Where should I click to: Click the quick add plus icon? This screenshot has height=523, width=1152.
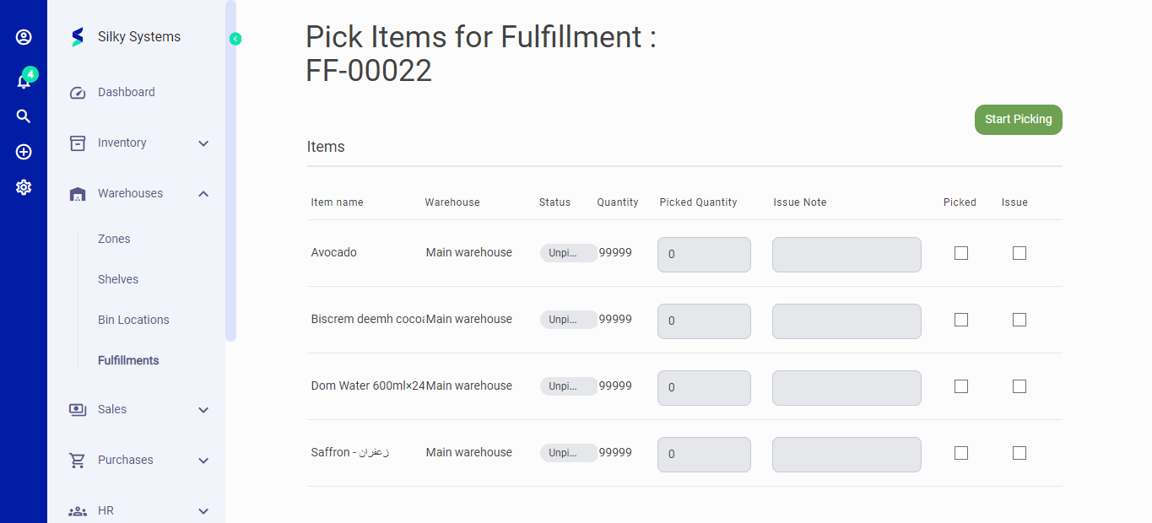coord(24,152)
